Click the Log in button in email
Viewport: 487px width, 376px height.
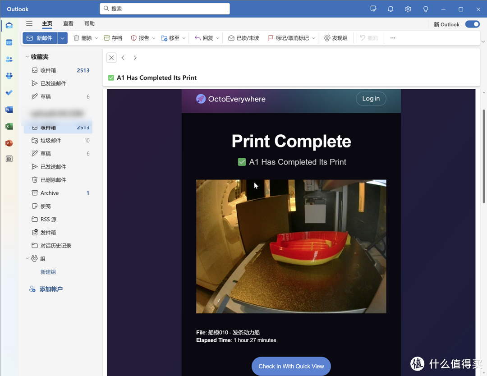tap(371, 99)
